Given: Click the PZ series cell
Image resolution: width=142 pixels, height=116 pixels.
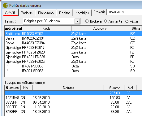Looking at the screenshot, I should tap(132, 34).
